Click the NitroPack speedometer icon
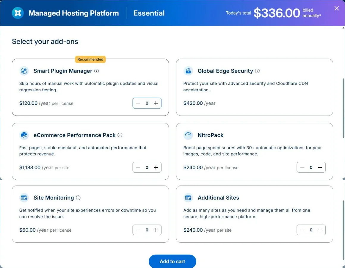This screenshot has height=268, width=345. click(x=188, y=135)
